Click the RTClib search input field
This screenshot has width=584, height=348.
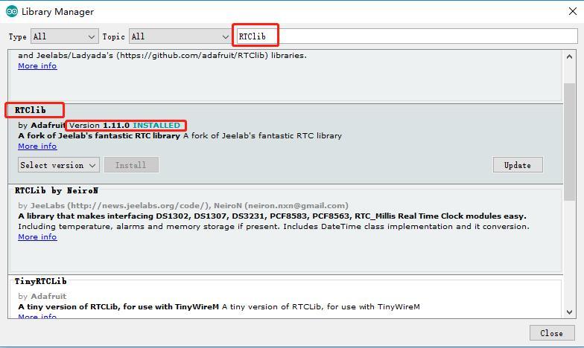[x=407, y=36]
